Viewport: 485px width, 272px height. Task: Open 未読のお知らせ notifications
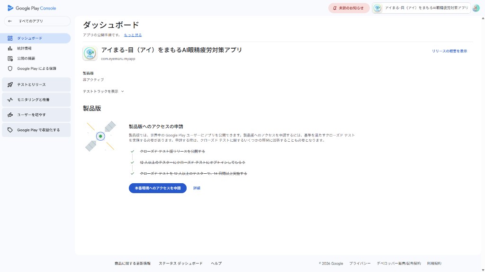[349, 8]
